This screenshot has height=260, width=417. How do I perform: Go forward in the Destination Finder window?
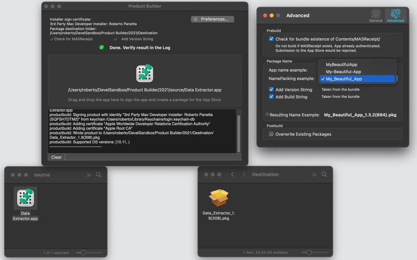pyautogui.click(x=244, y=174)
